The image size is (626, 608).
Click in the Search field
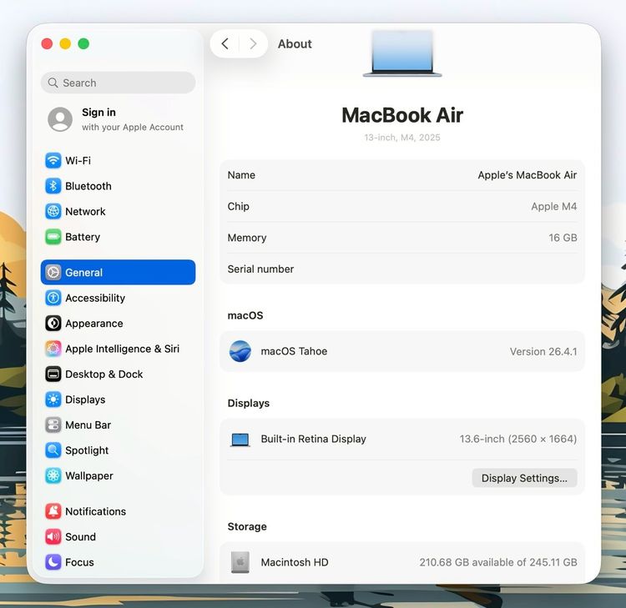[x=119, y=83]
